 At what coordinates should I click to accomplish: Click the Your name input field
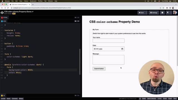pos(108,41)
